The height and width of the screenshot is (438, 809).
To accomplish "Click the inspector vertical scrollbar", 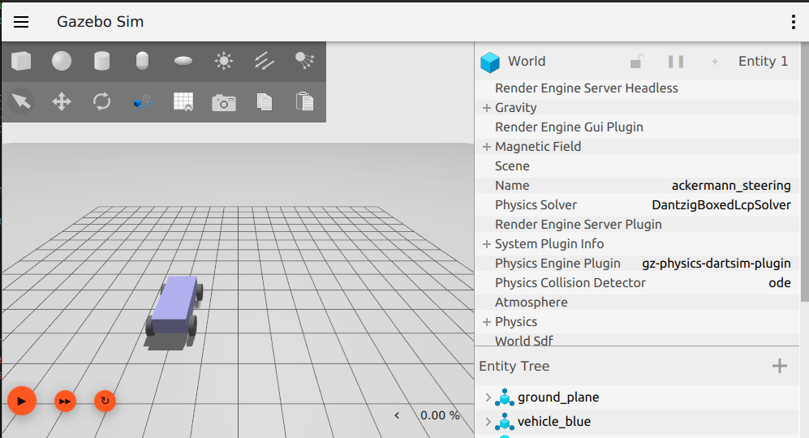I will coord(804,173).
